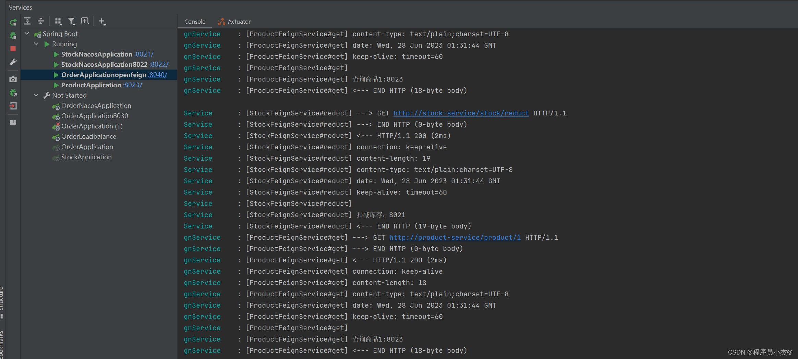Click StockFeignService 'keep-alive: timeout=60' line
This screenshot has width=798, height=359.
(x=401, y=192)
